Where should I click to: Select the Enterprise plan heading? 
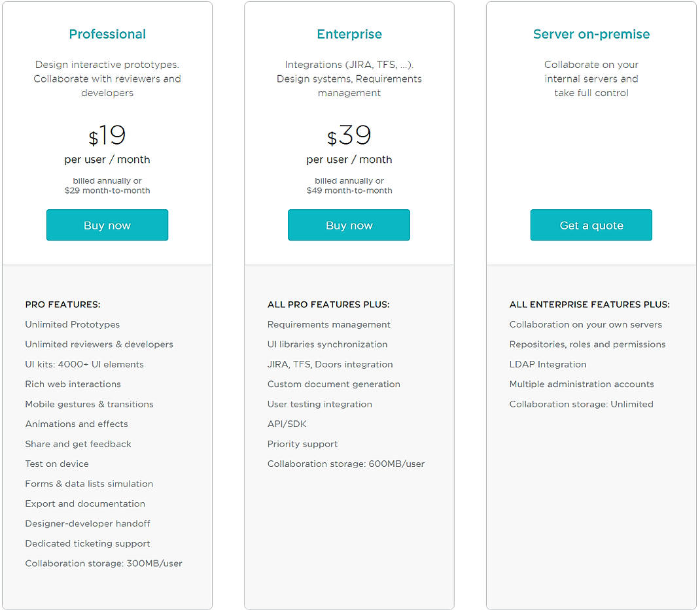point(349,34)
